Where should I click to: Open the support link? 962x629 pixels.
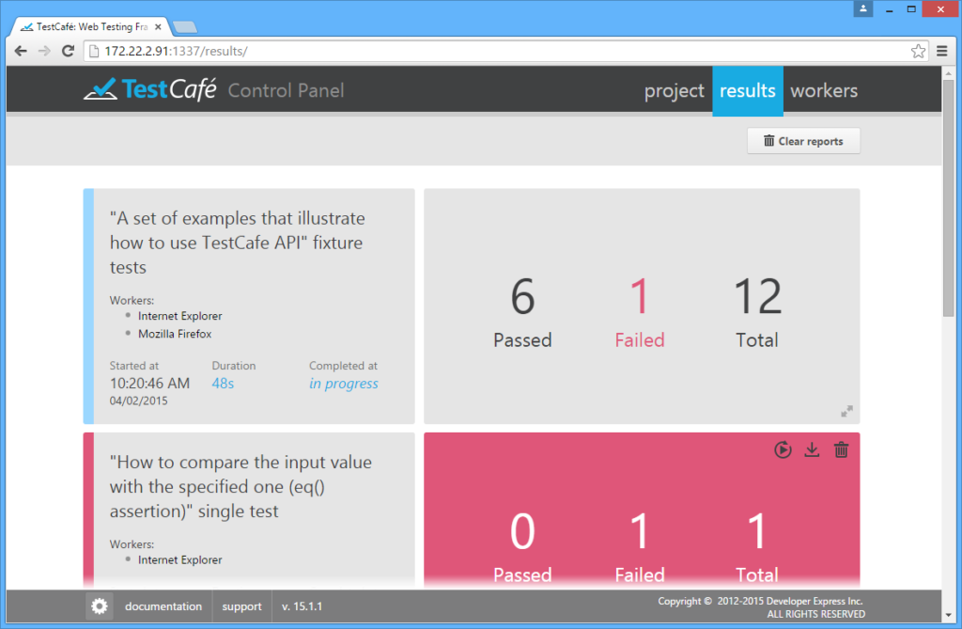241,606
